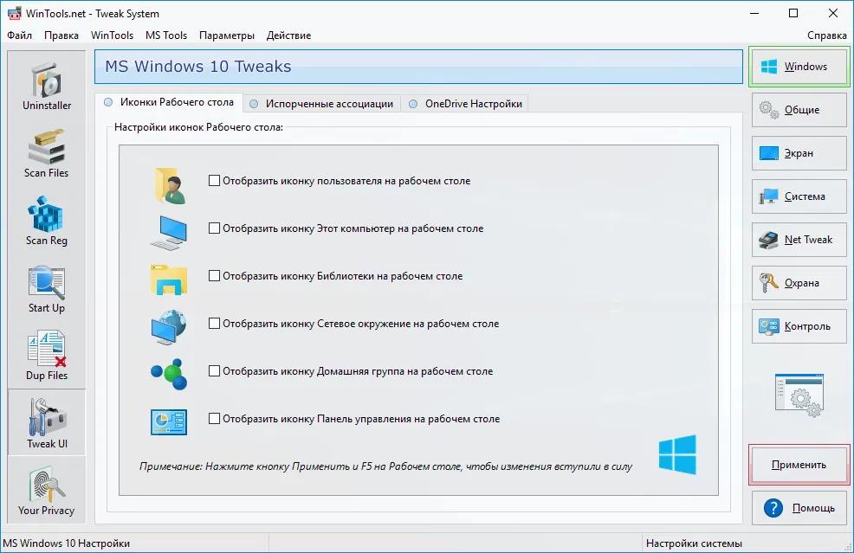854x553 pixels.
Task: Switch to Испорченные ассоциации tab
Action: pos(321,104)
